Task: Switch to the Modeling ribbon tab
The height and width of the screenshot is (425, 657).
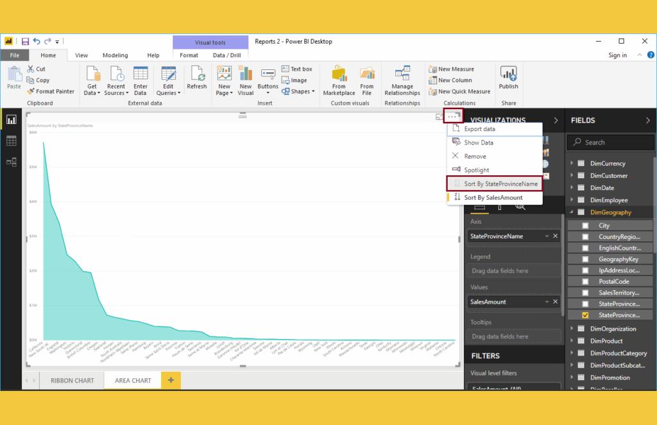Action: coord(115,55)
